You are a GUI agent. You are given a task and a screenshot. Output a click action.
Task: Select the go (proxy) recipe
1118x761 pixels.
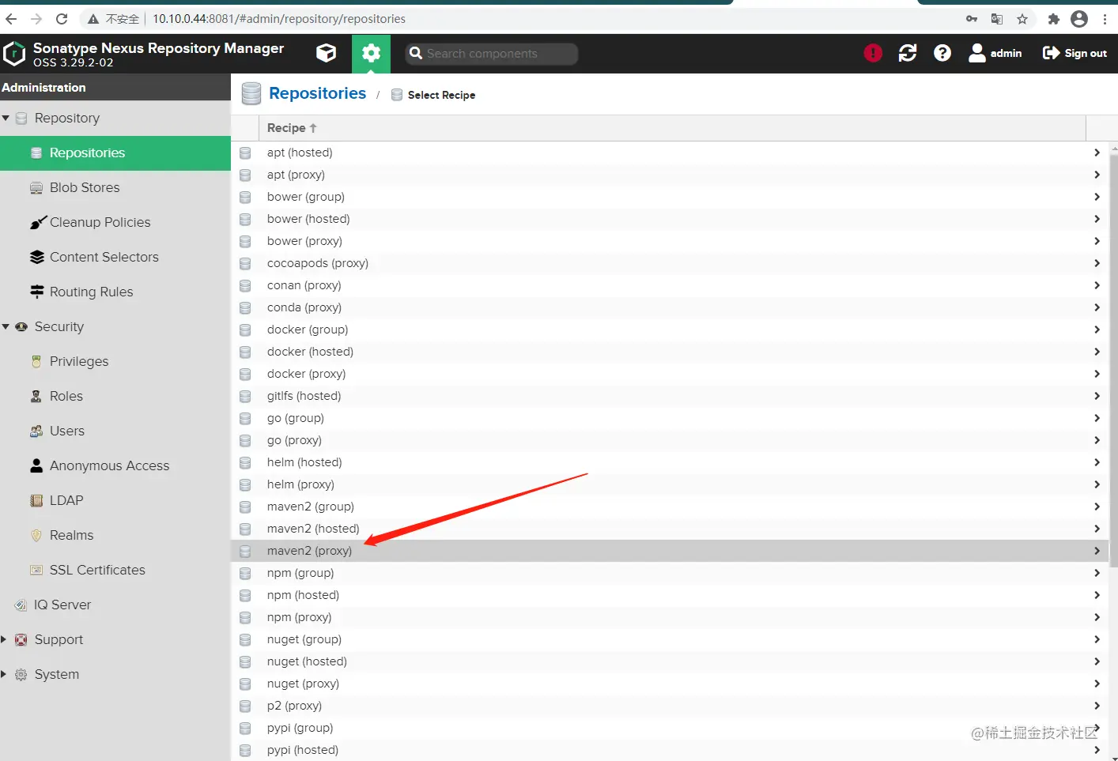[x=670, y=440]
